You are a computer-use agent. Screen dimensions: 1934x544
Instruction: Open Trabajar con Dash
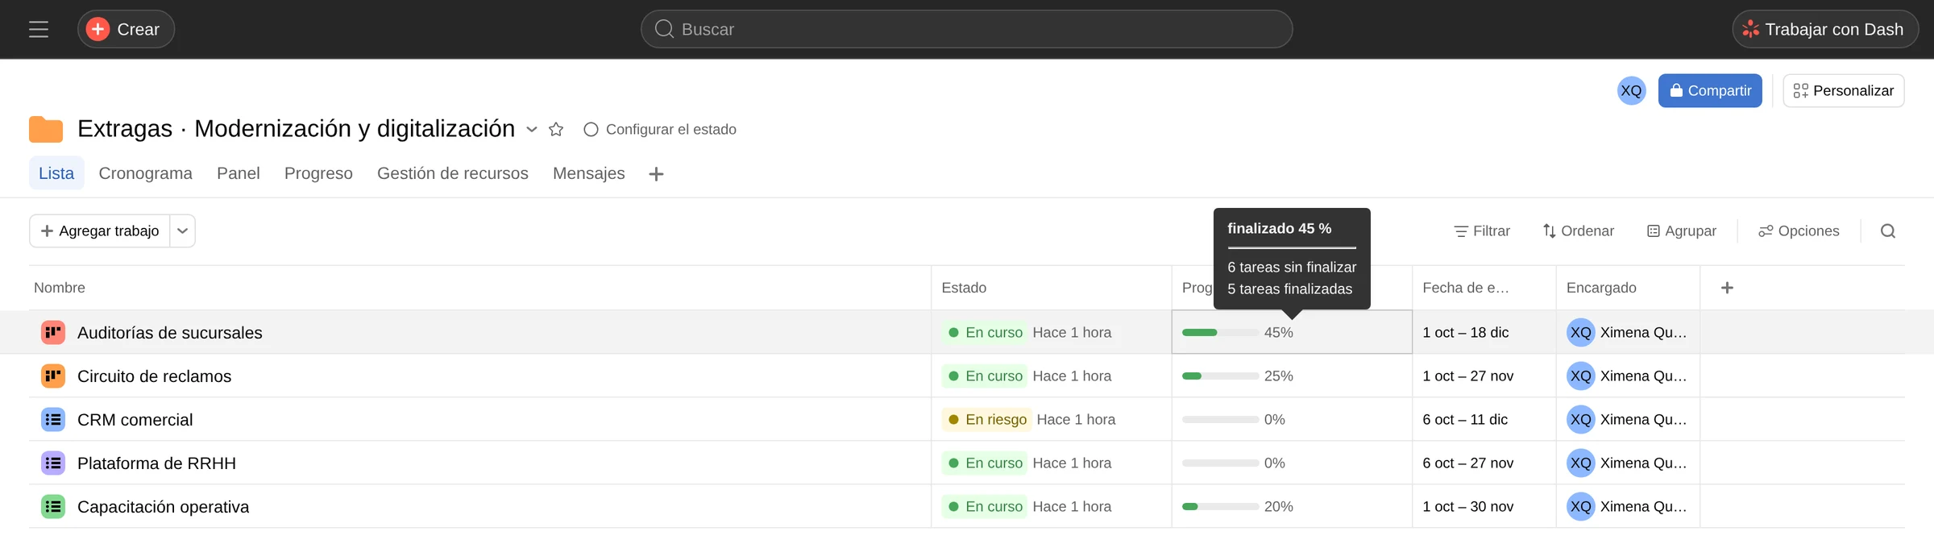point(1824,30)
